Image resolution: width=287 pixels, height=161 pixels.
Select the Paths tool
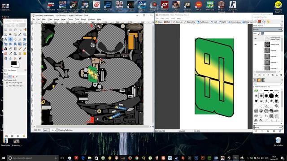click(x=15, y=34)
